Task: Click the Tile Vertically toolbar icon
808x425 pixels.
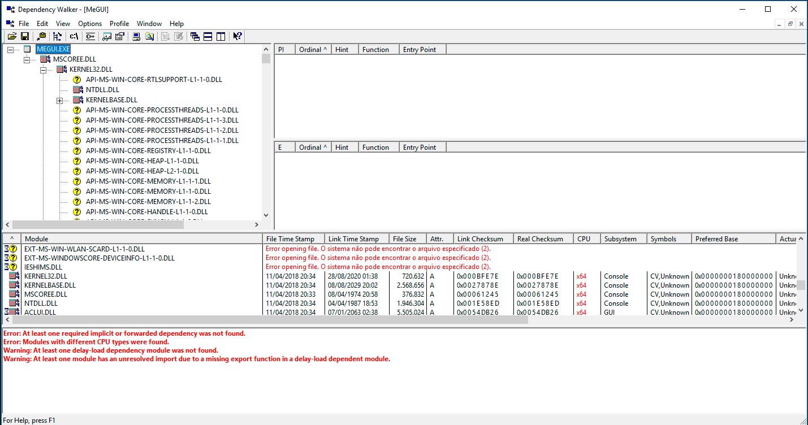Action: (x=221, y=36)
